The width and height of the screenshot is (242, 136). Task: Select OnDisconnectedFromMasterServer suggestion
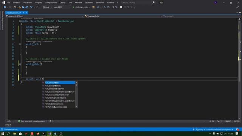pyautogui.click(x=59, y=92)
